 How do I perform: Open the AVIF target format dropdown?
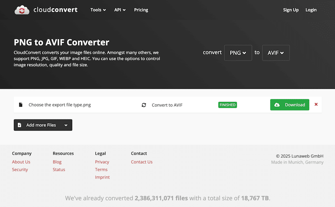click(276, 53)
